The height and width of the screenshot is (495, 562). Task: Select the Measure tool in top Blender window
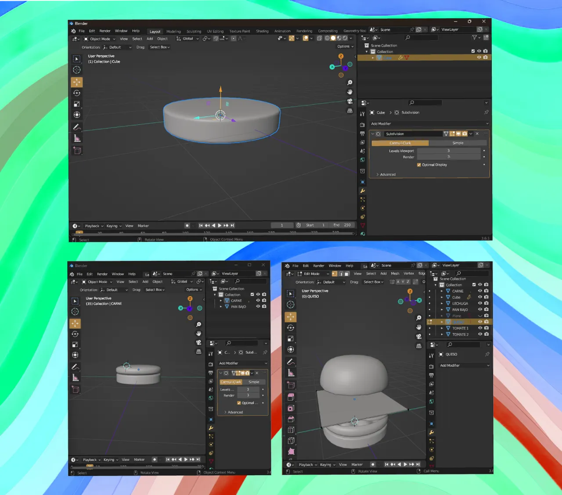coord(77,138)
